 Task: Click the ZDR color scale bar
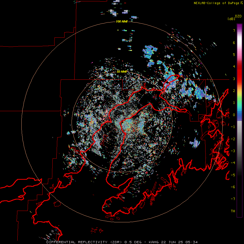coord(239,120)
